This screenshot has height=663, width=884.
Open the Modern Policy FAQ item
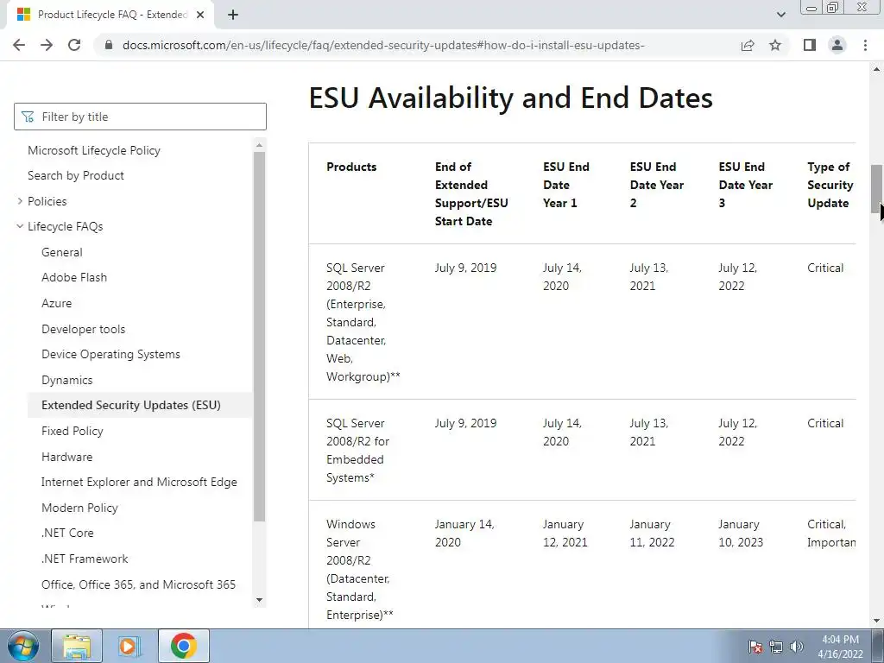click(79, 508)
